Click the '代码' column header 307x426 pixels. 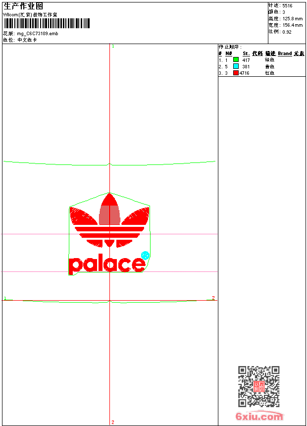point(257,53)
